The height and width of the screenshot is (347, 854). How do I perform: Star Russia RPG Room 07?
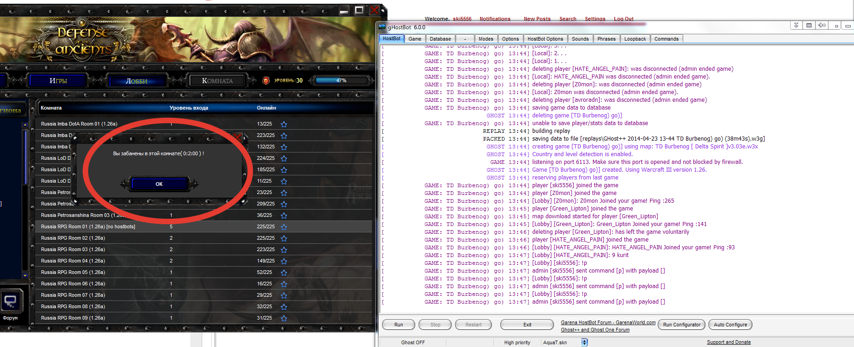click(x=284, y=295)
